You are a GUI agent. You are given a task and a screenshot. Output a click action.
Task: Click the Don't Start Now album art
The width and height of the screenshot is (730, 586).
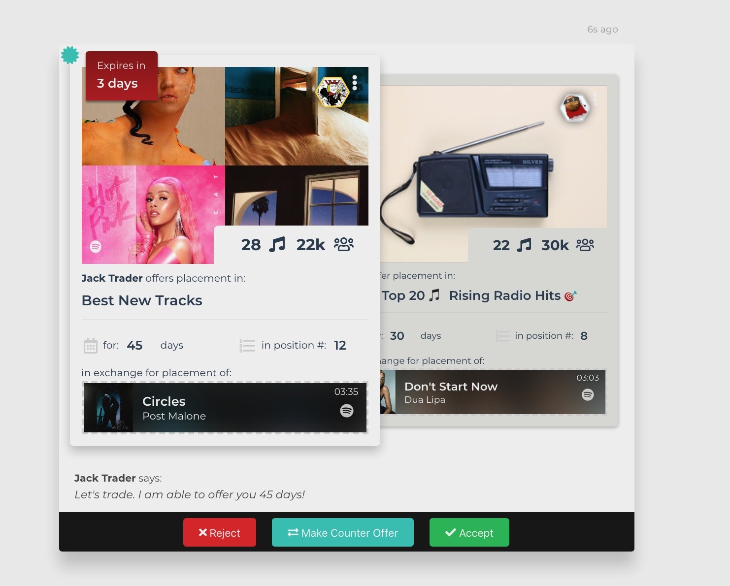click(x=388, y=392)
